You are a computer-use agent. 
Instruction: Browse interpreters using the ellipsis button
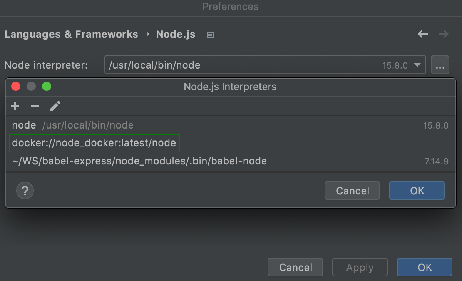coord(440,65)
